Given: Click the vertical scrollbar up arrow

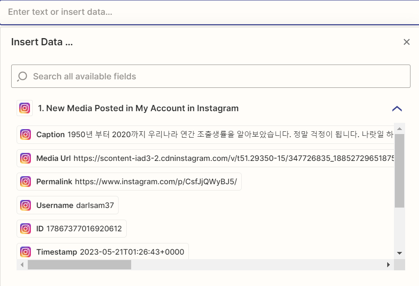Looking at the screenshot, I should 399,129.
